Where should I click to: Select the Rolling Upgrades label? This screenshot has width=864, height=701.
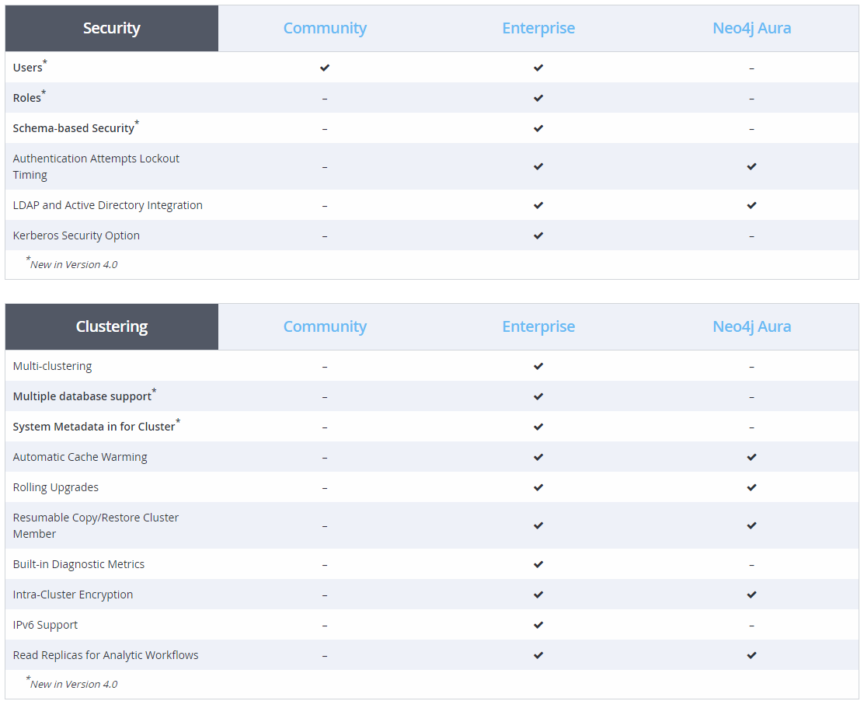[x=56, y=487]
